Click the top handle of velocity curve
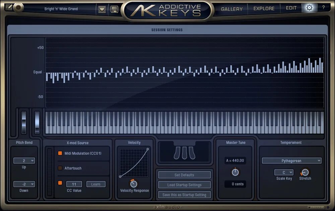The image size is (335, 211). 148,149
